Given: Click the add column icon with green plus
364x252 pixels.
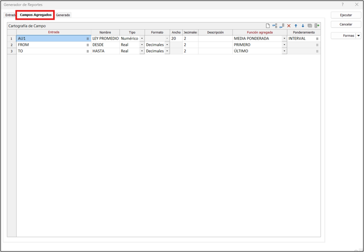Looking at the screenshot, I should [317, 26].
